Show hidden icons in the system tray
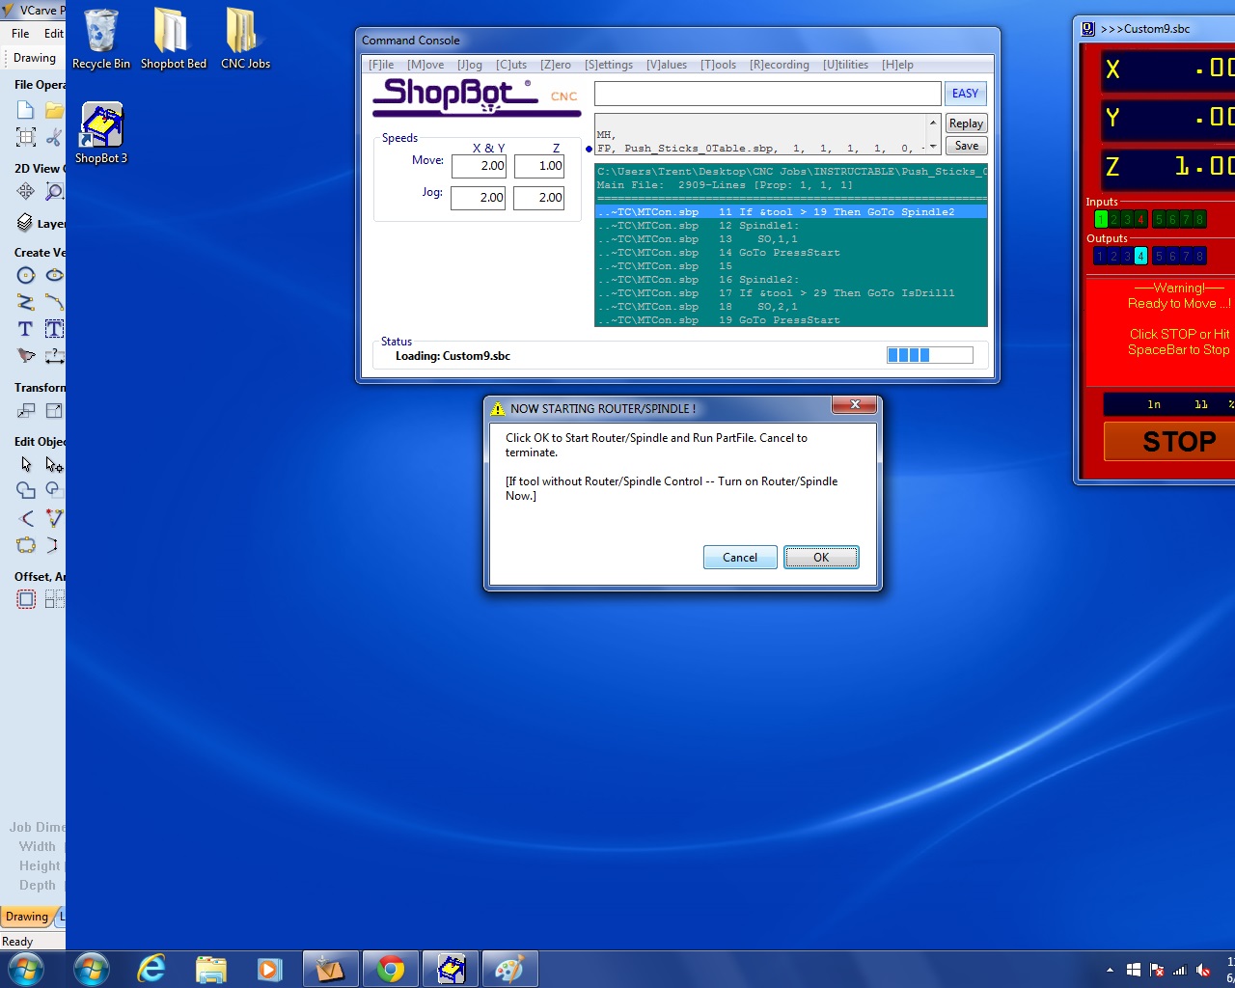Image resolution: width=1235 pixels, height=988 pixels. (x=1110, y=970)
